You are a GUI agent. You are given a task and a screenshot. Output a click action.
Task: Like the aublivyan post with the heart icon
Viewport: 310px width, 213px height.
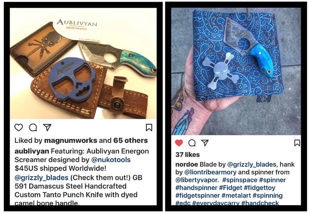pyautogui.click(x=19, y=127)
